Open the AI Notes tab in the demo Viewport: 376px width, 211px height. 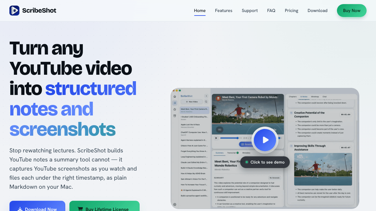click(304, 97)
